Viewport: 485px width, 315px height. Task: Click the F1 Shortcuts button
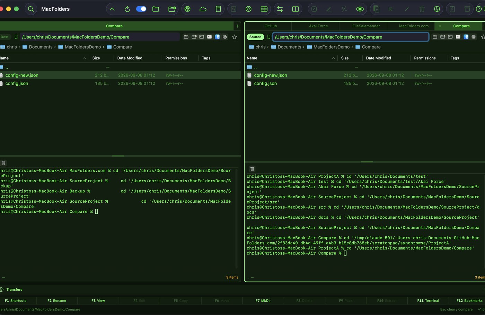(16, 301)
